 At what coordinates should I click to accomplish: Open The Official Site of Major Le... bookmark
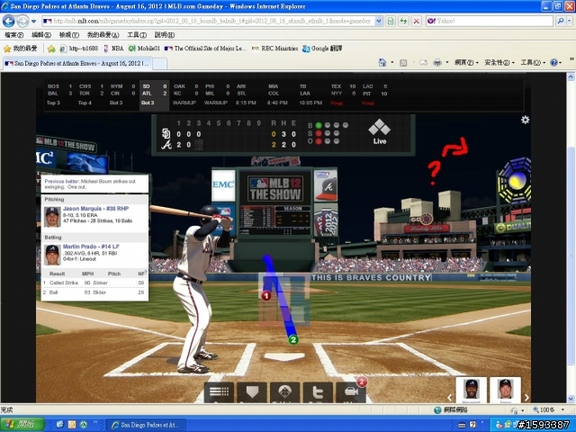pyautogui.click(x=206, y=49)
